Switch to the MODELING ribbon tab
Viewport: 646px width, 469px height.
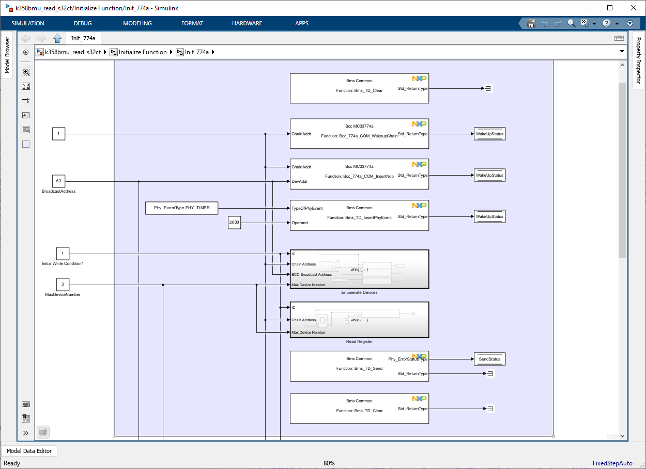point(137,23)
